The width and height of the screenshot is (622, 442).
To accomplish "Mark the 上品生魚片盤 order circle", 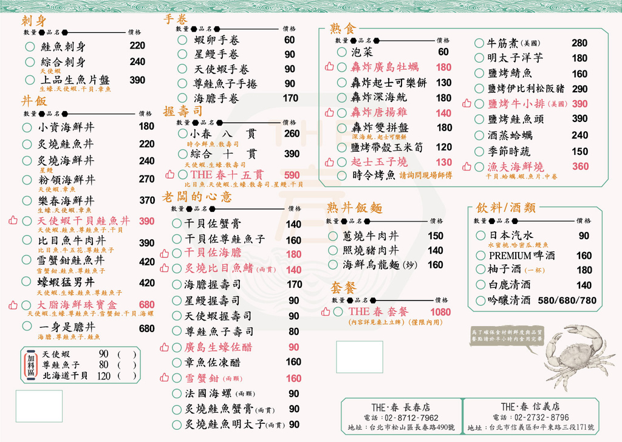I will [x=30, y=80].
